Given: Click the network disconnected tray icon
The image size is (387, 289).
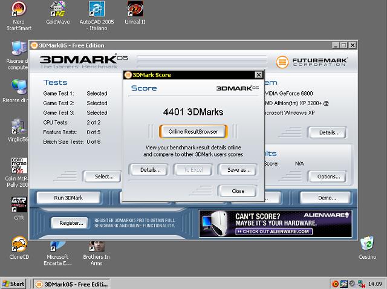Looking at the screenshot, I should (x=361, y=284).
